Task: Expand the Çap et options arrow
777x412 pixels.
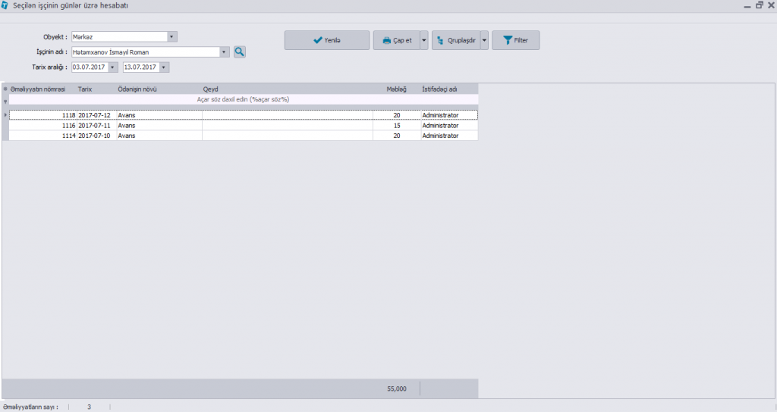Action: click(x=423, y=40)
